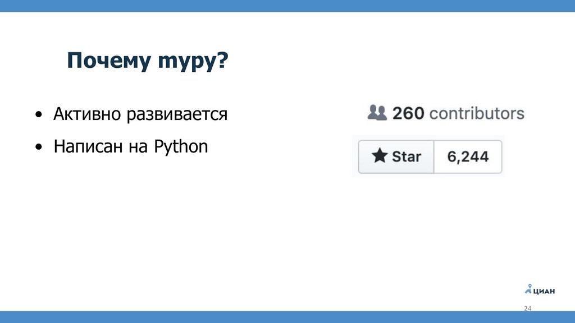Select the bullet text Активно развивается
The image size is (575, 323).
140,113
